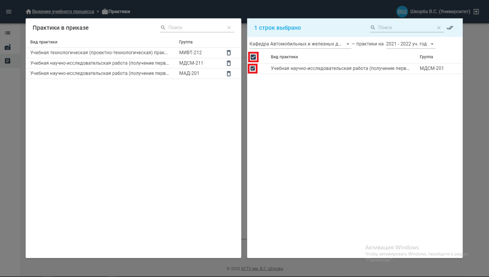489x277 pixels.
Task: Click the 1 строк выбрано heading
Action: tap(277, 28)
